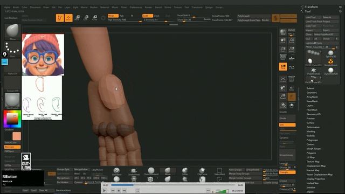Click the FillObject button
Image resolution: width=345 pixels, height=194 pixels.
pos(12,151)
